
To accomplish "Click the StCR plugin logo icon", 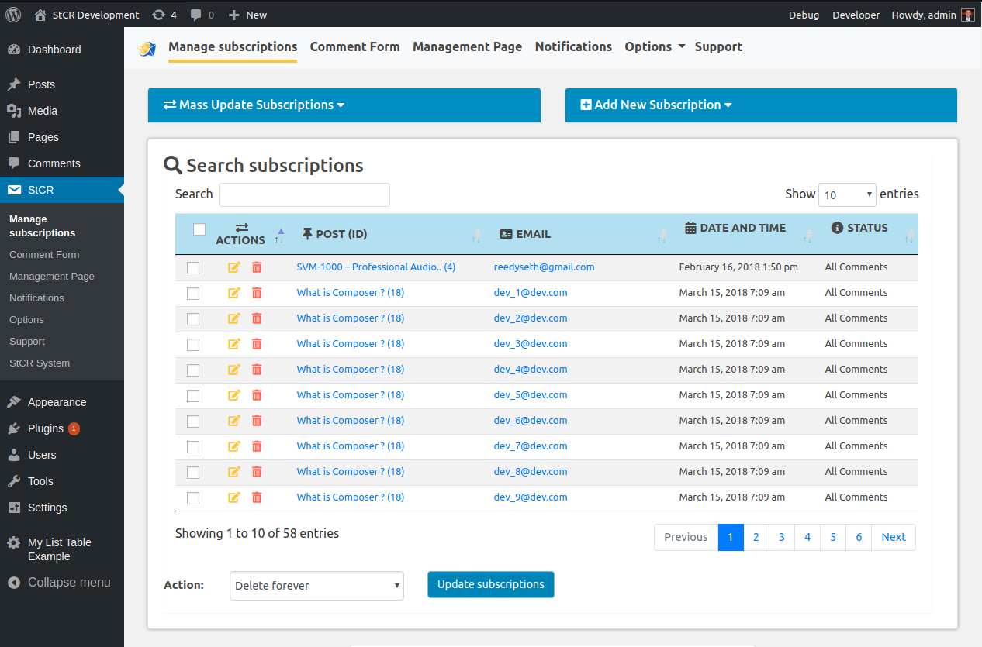I will pyautogui.click(x=147, y=48).
